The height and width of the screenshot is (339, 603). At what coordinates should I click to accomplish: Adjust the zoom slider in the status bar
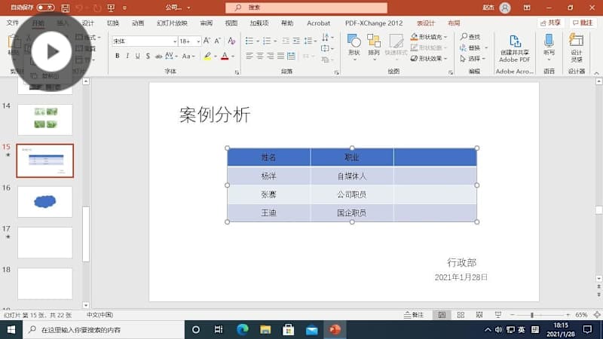click(x=532, y=315)
